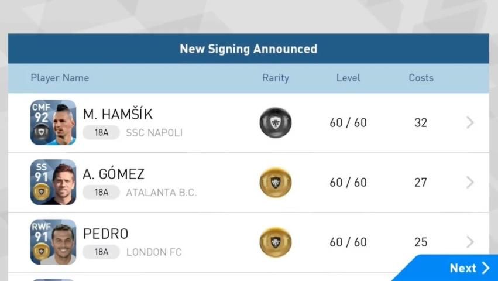Click the Costs column header
The width and height of the screenshot is (498, 281).
coord(421,78)
